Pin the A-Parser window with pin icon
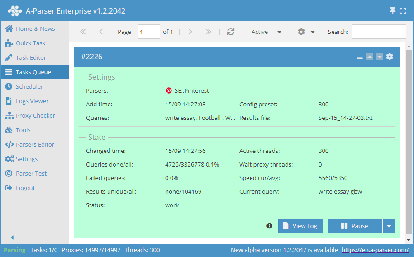The image size is (414, 257). (x=393, y=11)
